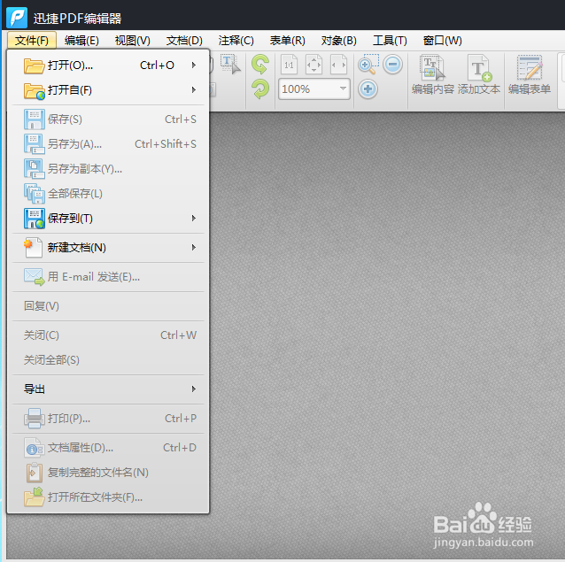Select the actual size 1:1 page icon
This screenshot has width=565, height=562.
289,65
